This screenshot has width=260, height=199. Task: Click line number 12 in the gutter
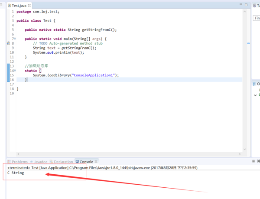(x=12, y=62)
